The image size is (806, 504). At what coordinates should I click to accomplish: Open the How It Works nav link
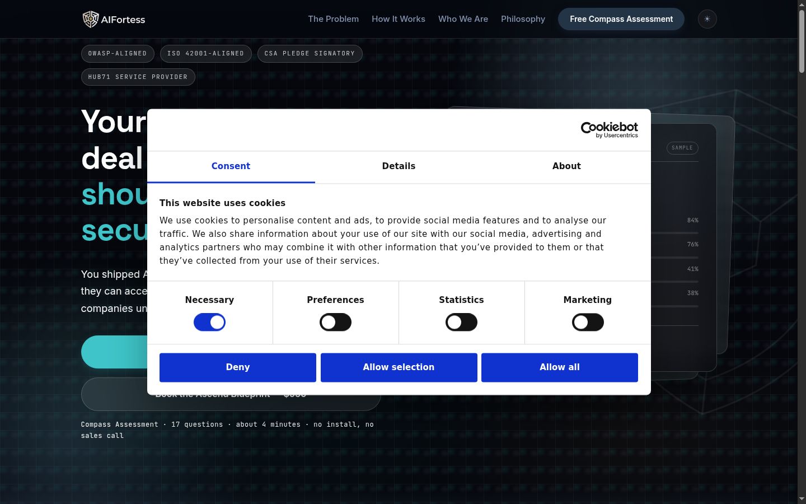coord(399,19)
